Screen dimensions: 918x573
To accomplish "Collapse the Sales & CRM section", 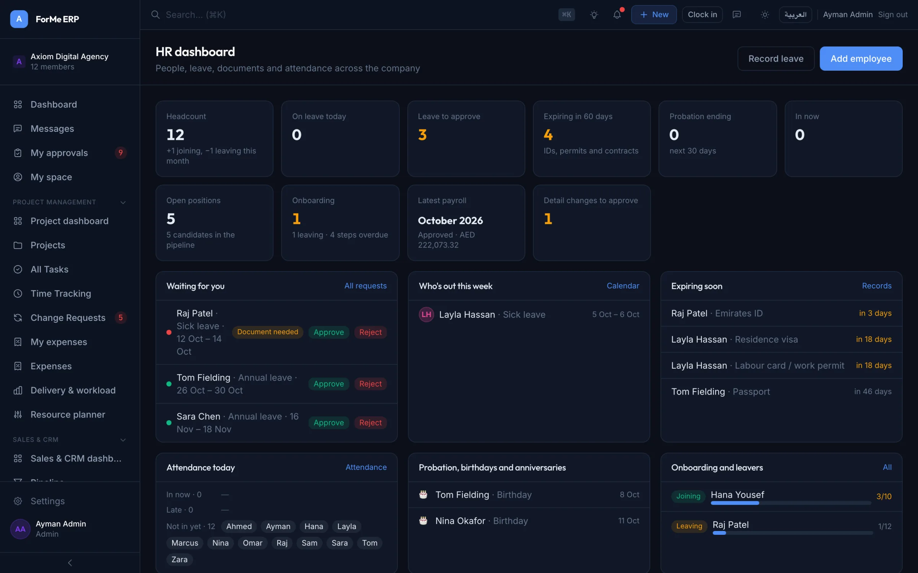I will pos(123,440).
